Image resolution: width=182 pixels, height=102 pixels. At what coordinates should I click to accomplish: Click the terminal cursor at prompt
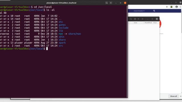(47, 49)
